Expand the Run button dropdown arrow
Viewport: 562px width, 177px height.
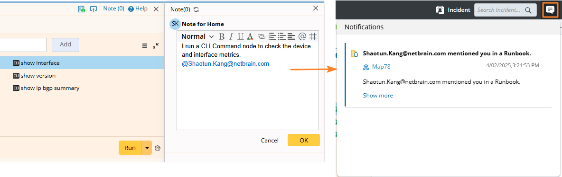(147, 148)
